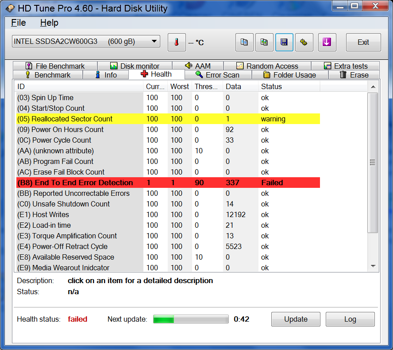Select the (AC) Erase Fail Block Count row
This screenshot has width=393, height=350.
pos(168,172)
